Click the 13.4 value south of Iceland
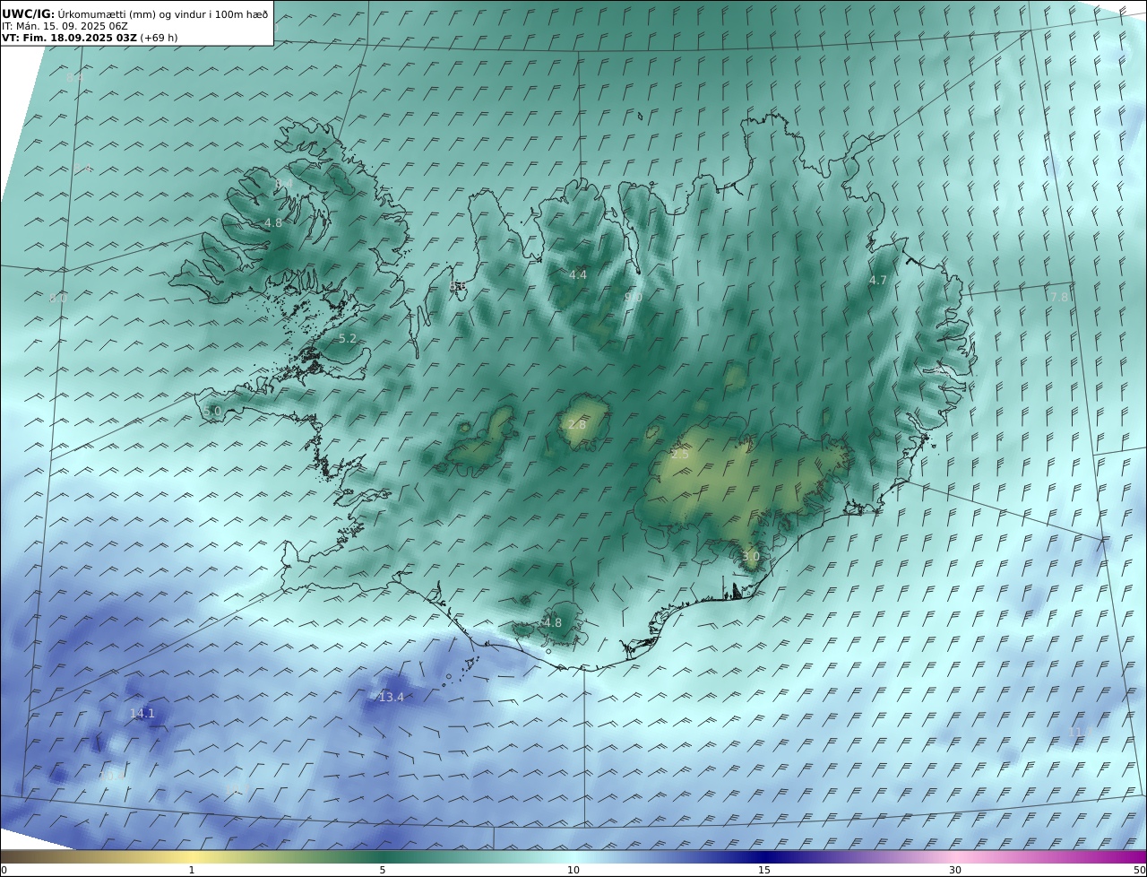 pos(392,697)
